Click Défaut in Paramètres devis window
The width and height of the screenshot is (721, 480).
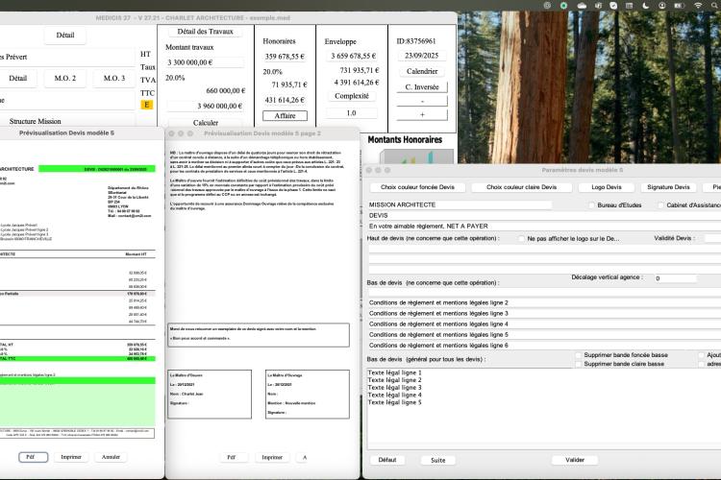[x=387, y=460]
